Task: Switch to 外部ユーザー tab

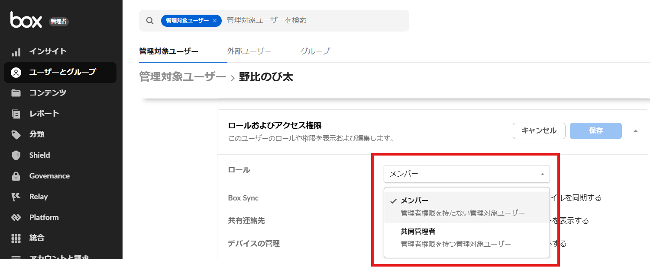Action: pos(249,51)
